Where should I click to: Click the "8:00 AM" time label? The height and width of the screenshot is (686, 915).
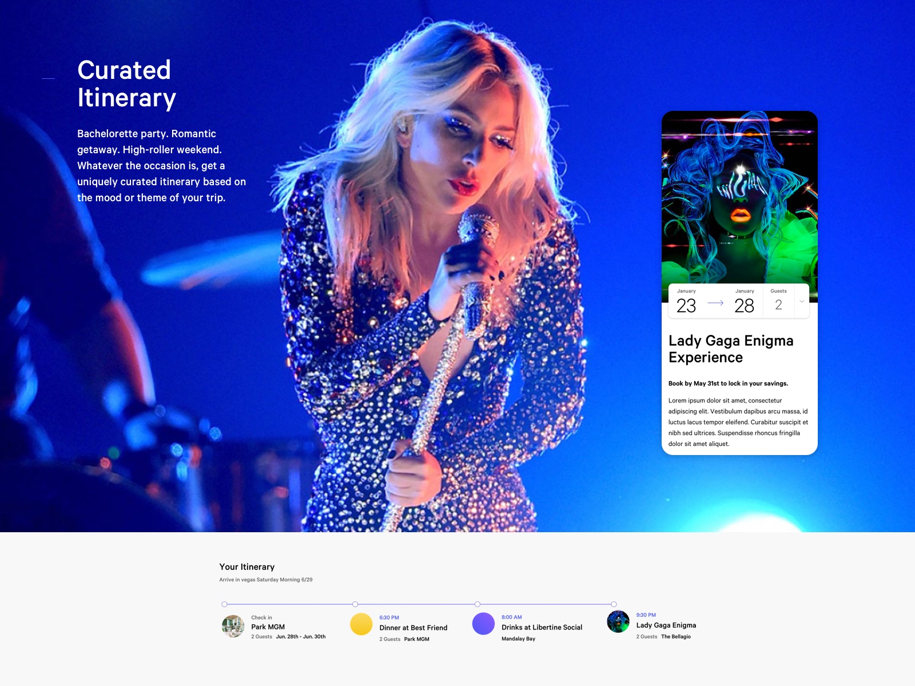click(x=512, y=617)
